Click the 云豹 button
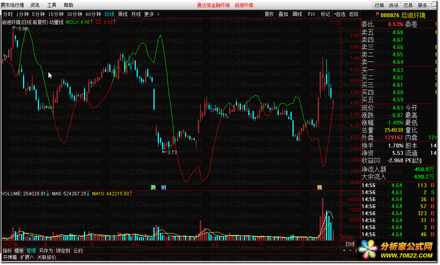 point(78,251)
